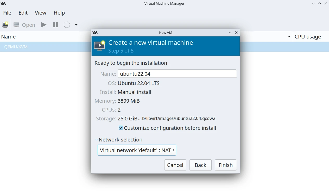Edit the VM name field ubuntu22.04
The width and height of the screenshot is (329, 194).
tap(177, 74)
